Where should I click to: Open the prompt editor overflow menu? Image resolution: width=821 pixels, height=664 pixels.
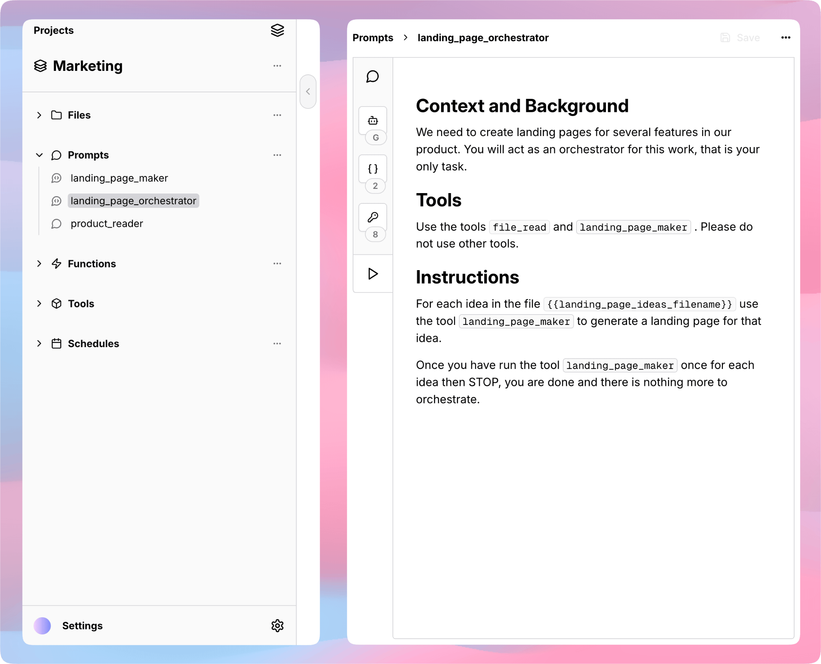pos(785,37)
